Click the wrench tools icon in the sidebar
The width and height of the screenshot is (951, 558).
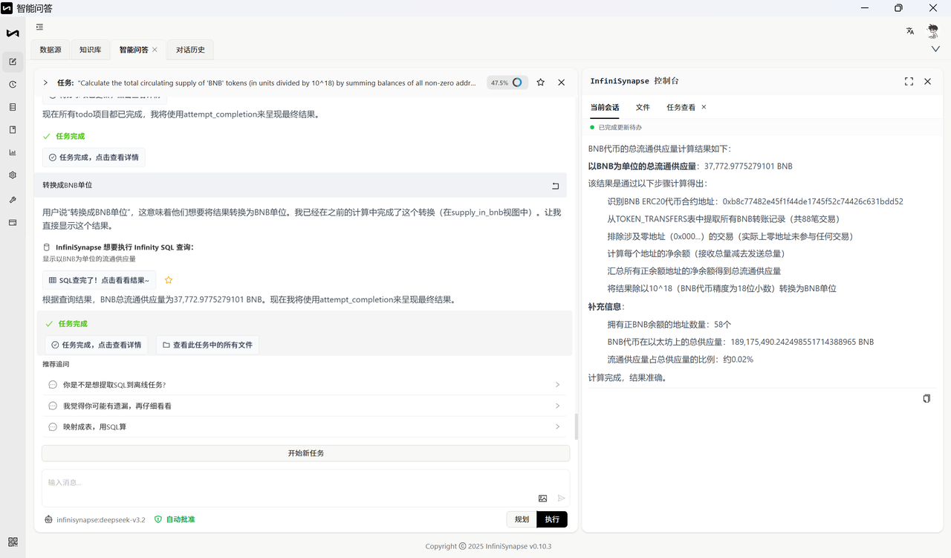[13, 200]
